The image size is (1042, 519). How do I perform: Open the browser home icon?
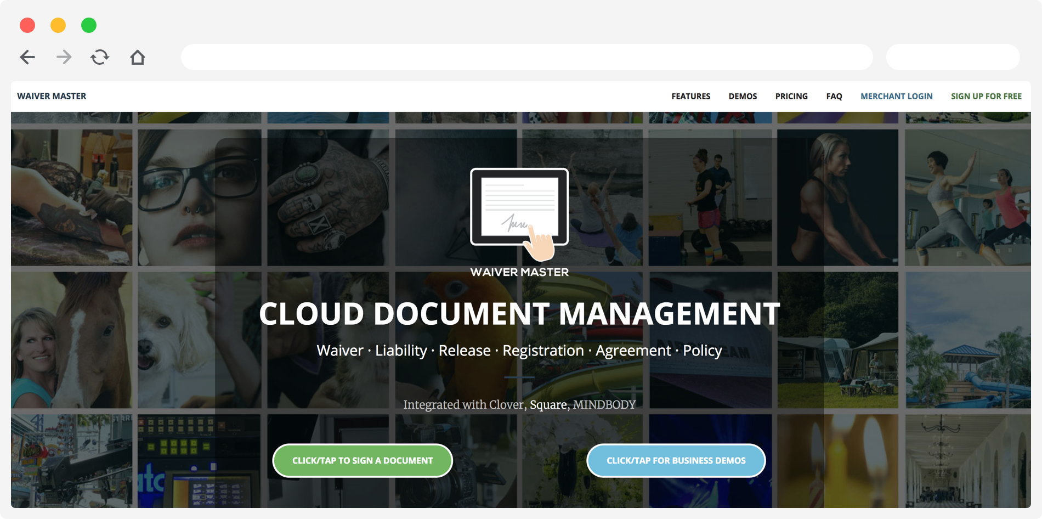tap(138, 57)
